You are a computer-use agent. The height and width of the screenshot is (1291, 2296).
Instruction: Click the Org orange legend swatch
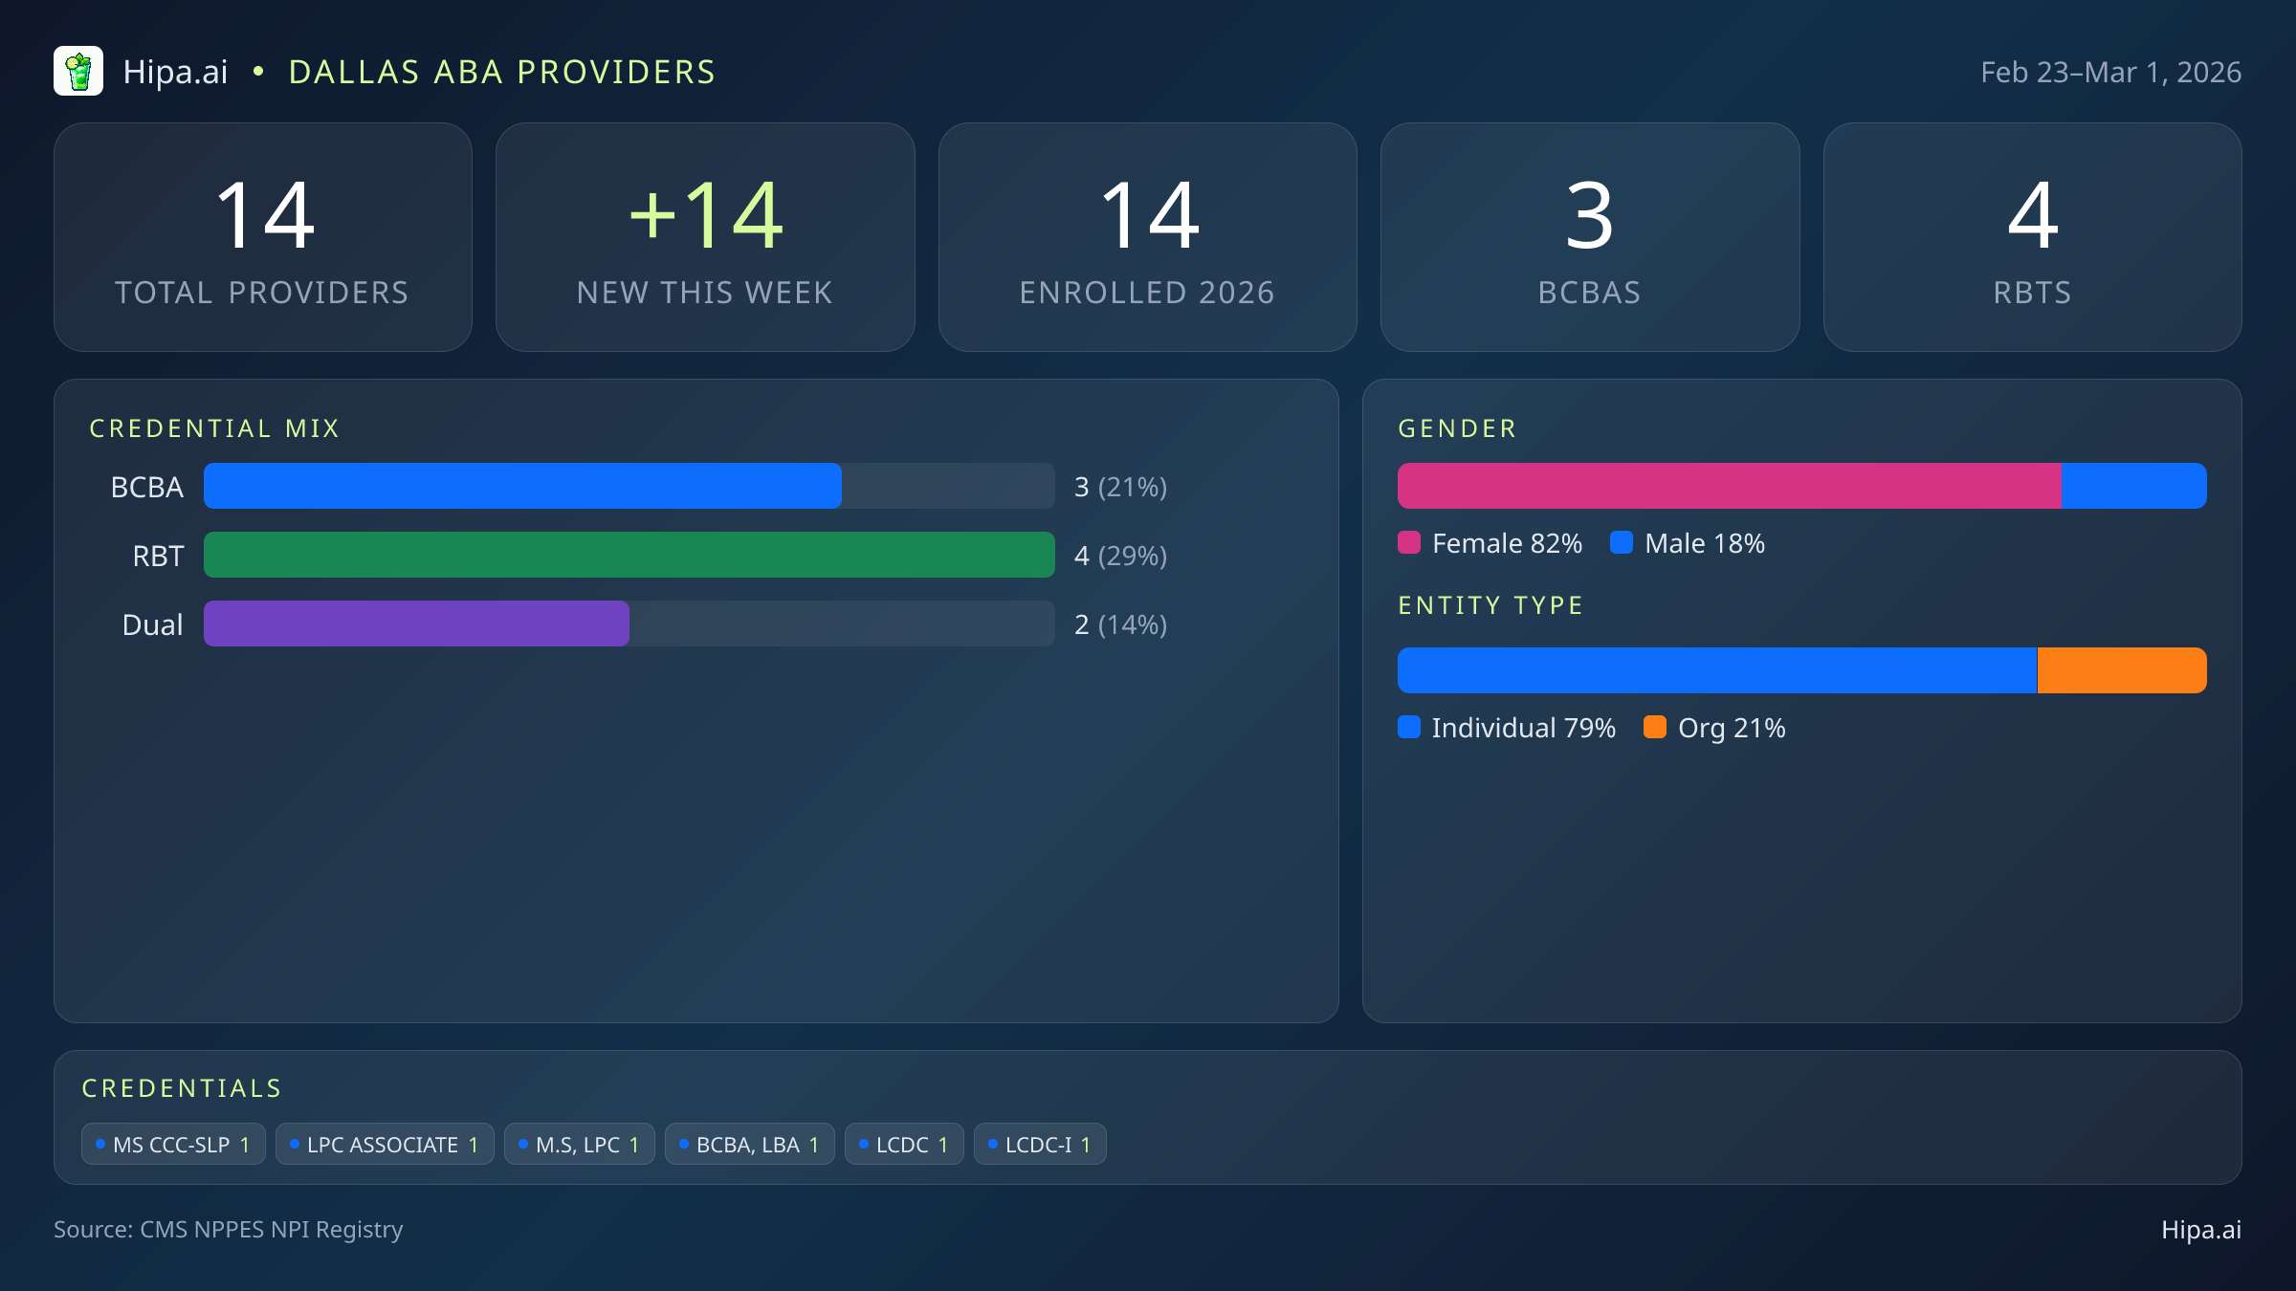(x=1655, y=728)
